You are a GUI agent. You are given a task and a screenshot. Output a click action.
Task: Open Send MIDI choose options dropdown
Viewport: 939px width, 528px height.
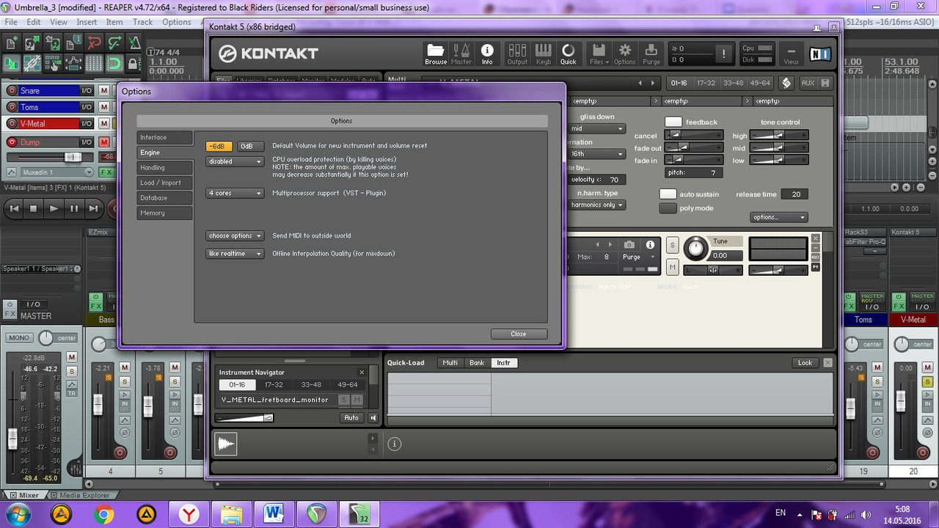click(235, 236)
